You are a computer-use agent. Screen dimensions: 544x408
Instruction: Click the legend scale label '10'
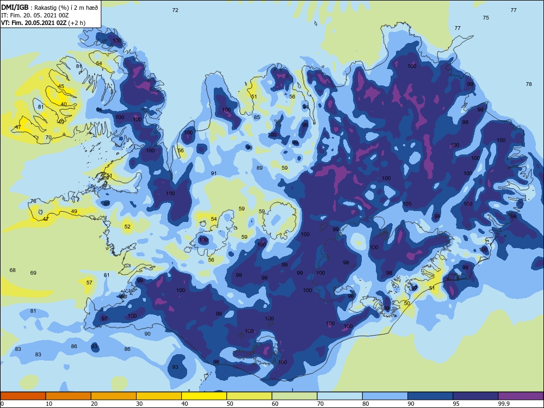click(x=49, y=404)
